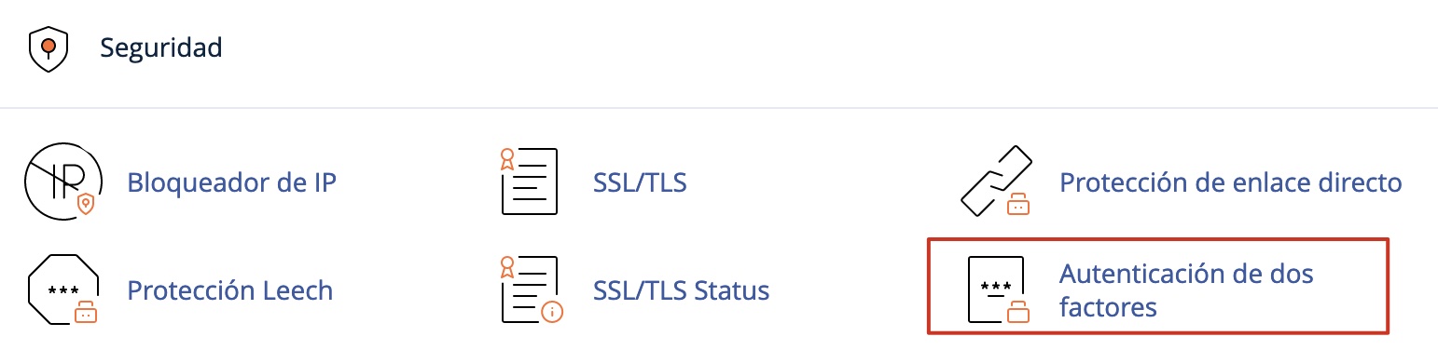Open Autenticación de dos factores link
This screenshot has height=350, width=1438.
click(x=1186, y=289)
